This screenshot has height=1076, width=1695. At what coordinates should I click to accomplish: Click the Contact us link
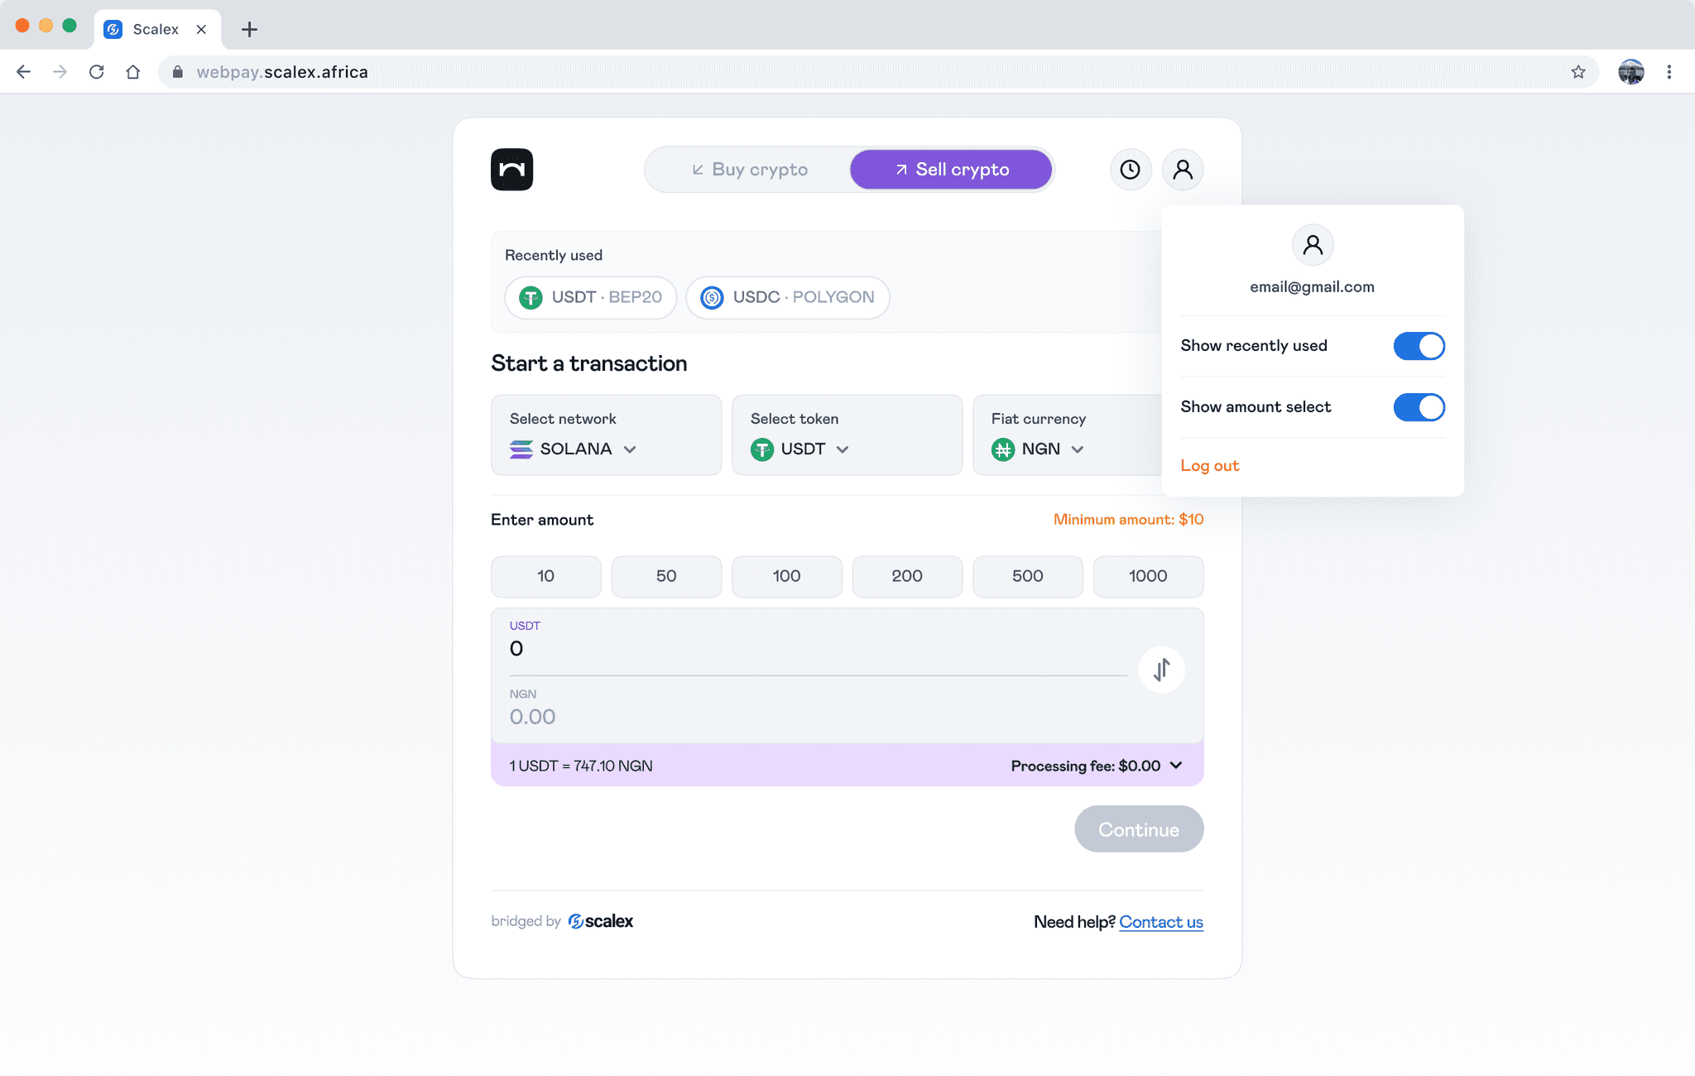pos(1161,921)
